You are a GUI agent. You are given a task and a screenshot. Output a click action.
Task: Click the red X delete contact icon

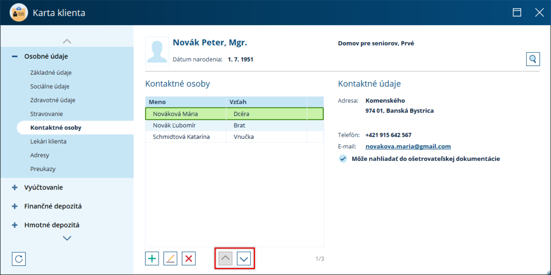(189, 258)
